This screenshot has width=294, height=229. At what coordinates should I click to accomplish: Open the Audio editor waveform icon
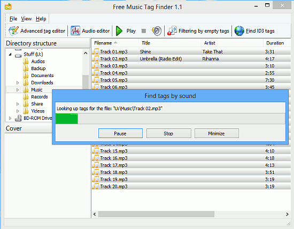pyautogui.click(x=75, y=31)
